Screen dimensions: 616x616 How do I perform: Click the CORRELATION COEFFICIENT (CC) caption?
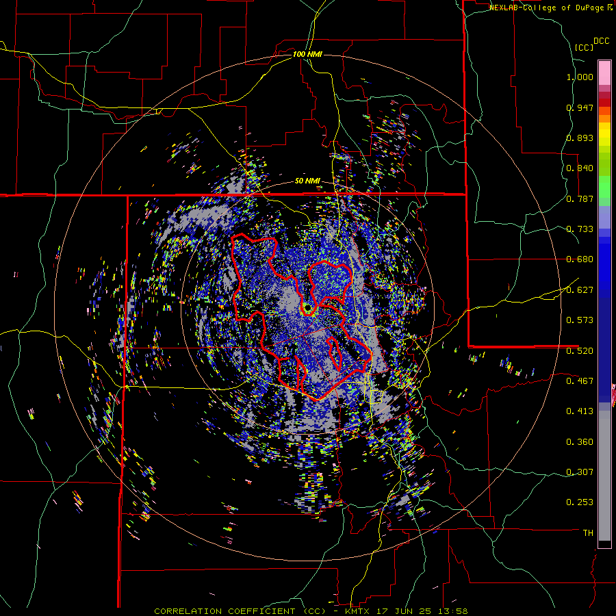tap(240, 611)
